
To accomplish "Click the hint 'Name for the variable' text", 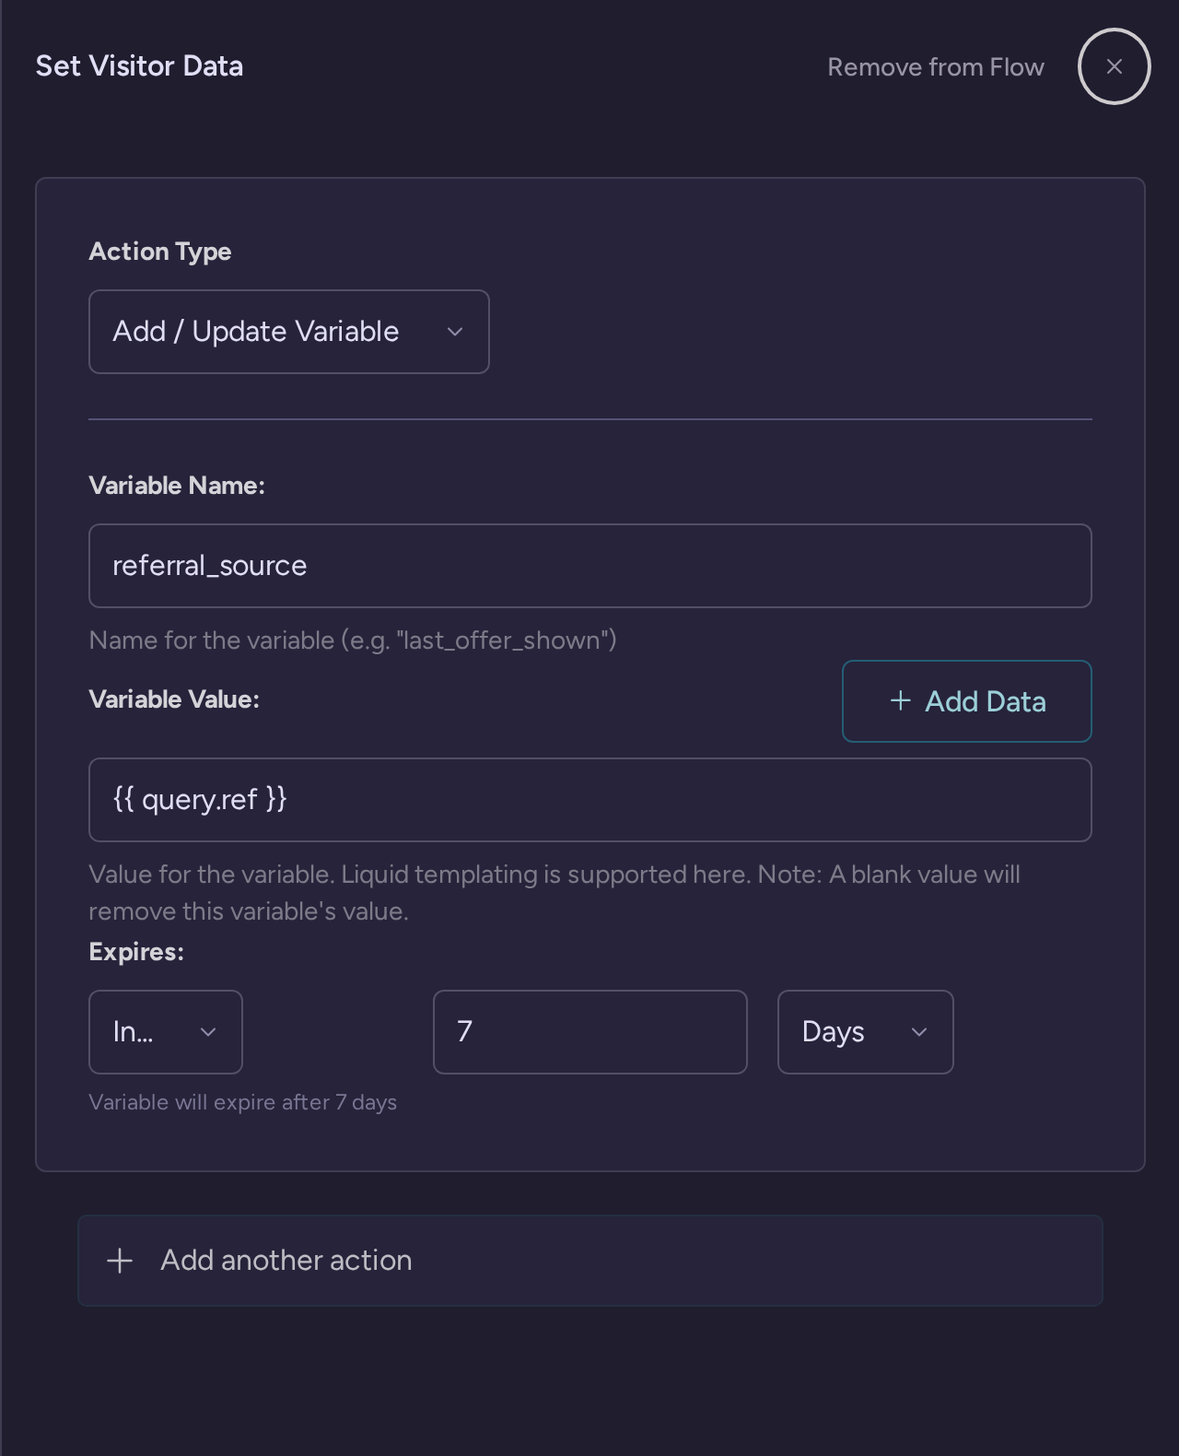I will [x=353, y=640].
